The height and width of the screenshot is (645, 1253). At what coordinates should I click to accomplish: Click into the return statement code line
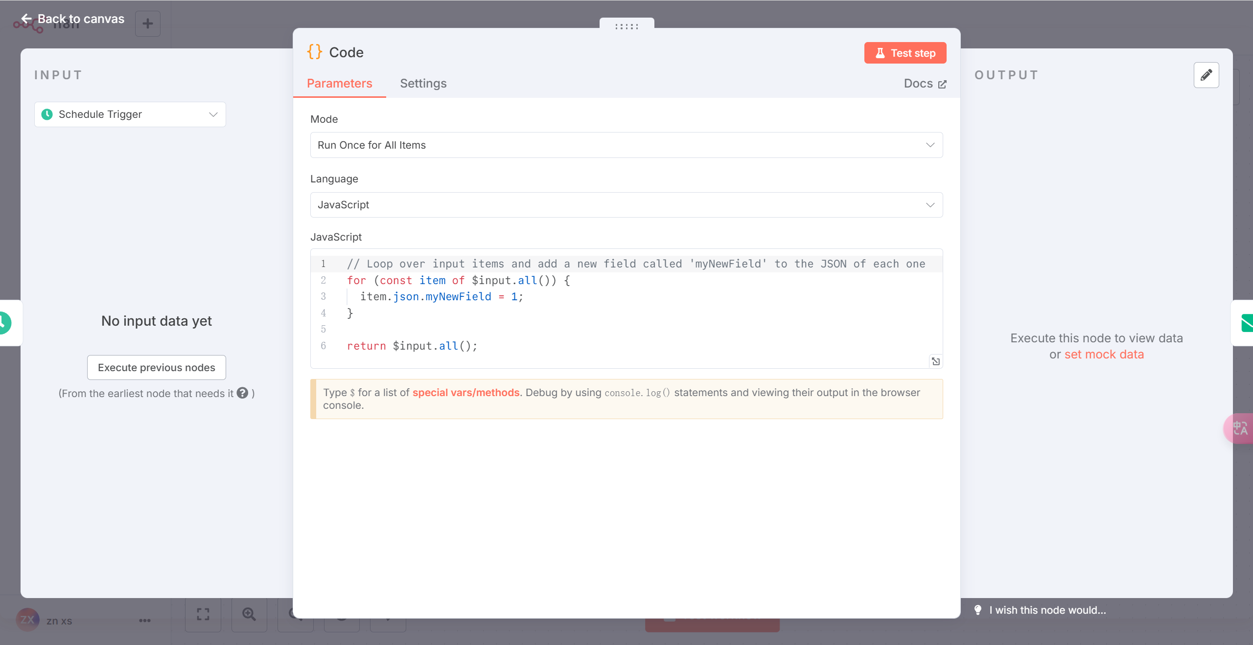[x=412, y=346]
